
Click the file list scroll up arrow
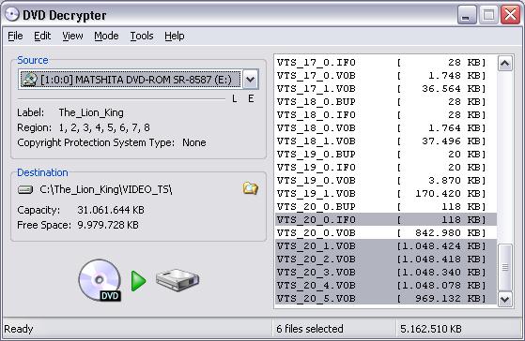tap(505, 63)
